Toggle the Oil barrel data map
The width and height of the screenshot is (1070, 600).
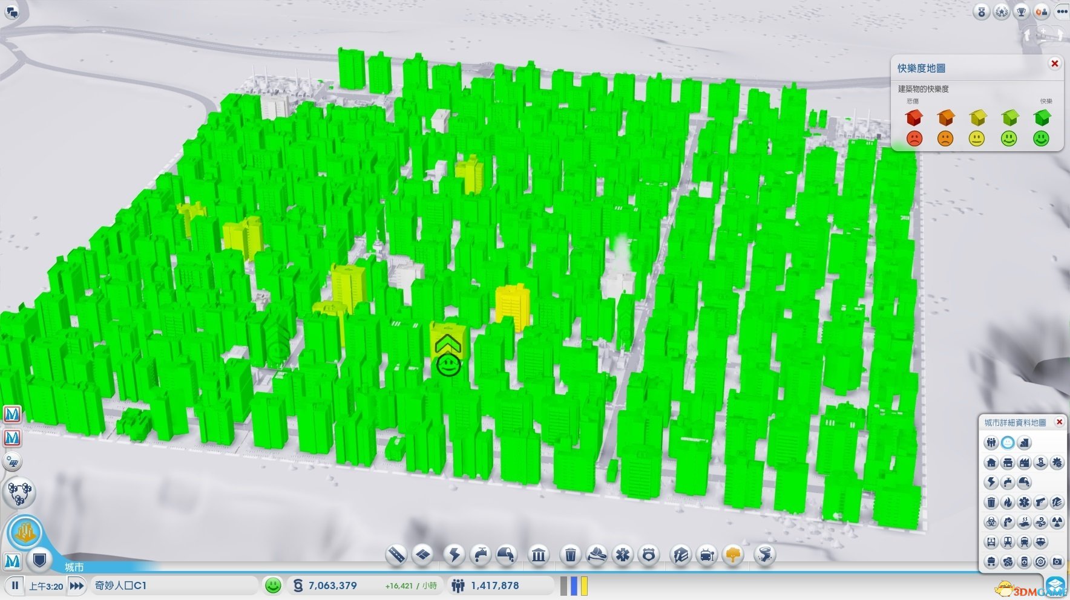[x=1024, y=561]
